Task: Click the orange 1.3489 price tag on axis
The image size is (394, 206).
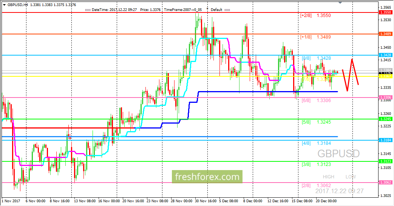Action: (x=385, y=34)
